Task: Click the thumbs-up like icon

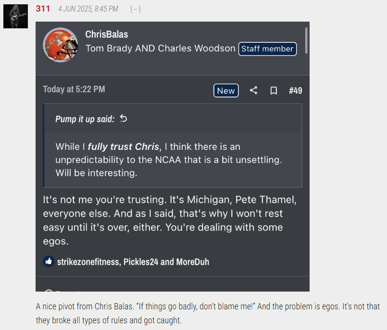Action: (x=49, y=261)
